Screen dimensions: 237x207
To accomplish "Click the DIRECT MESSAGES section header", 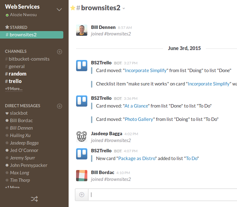I will pyautogui.click(x=22, y=106).
